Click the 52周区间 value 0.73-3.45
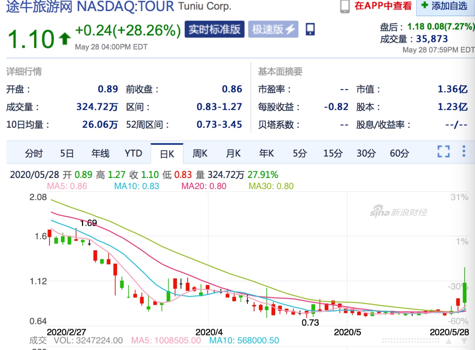Screen dimensions: 475x350 click(x=219, y=125)
